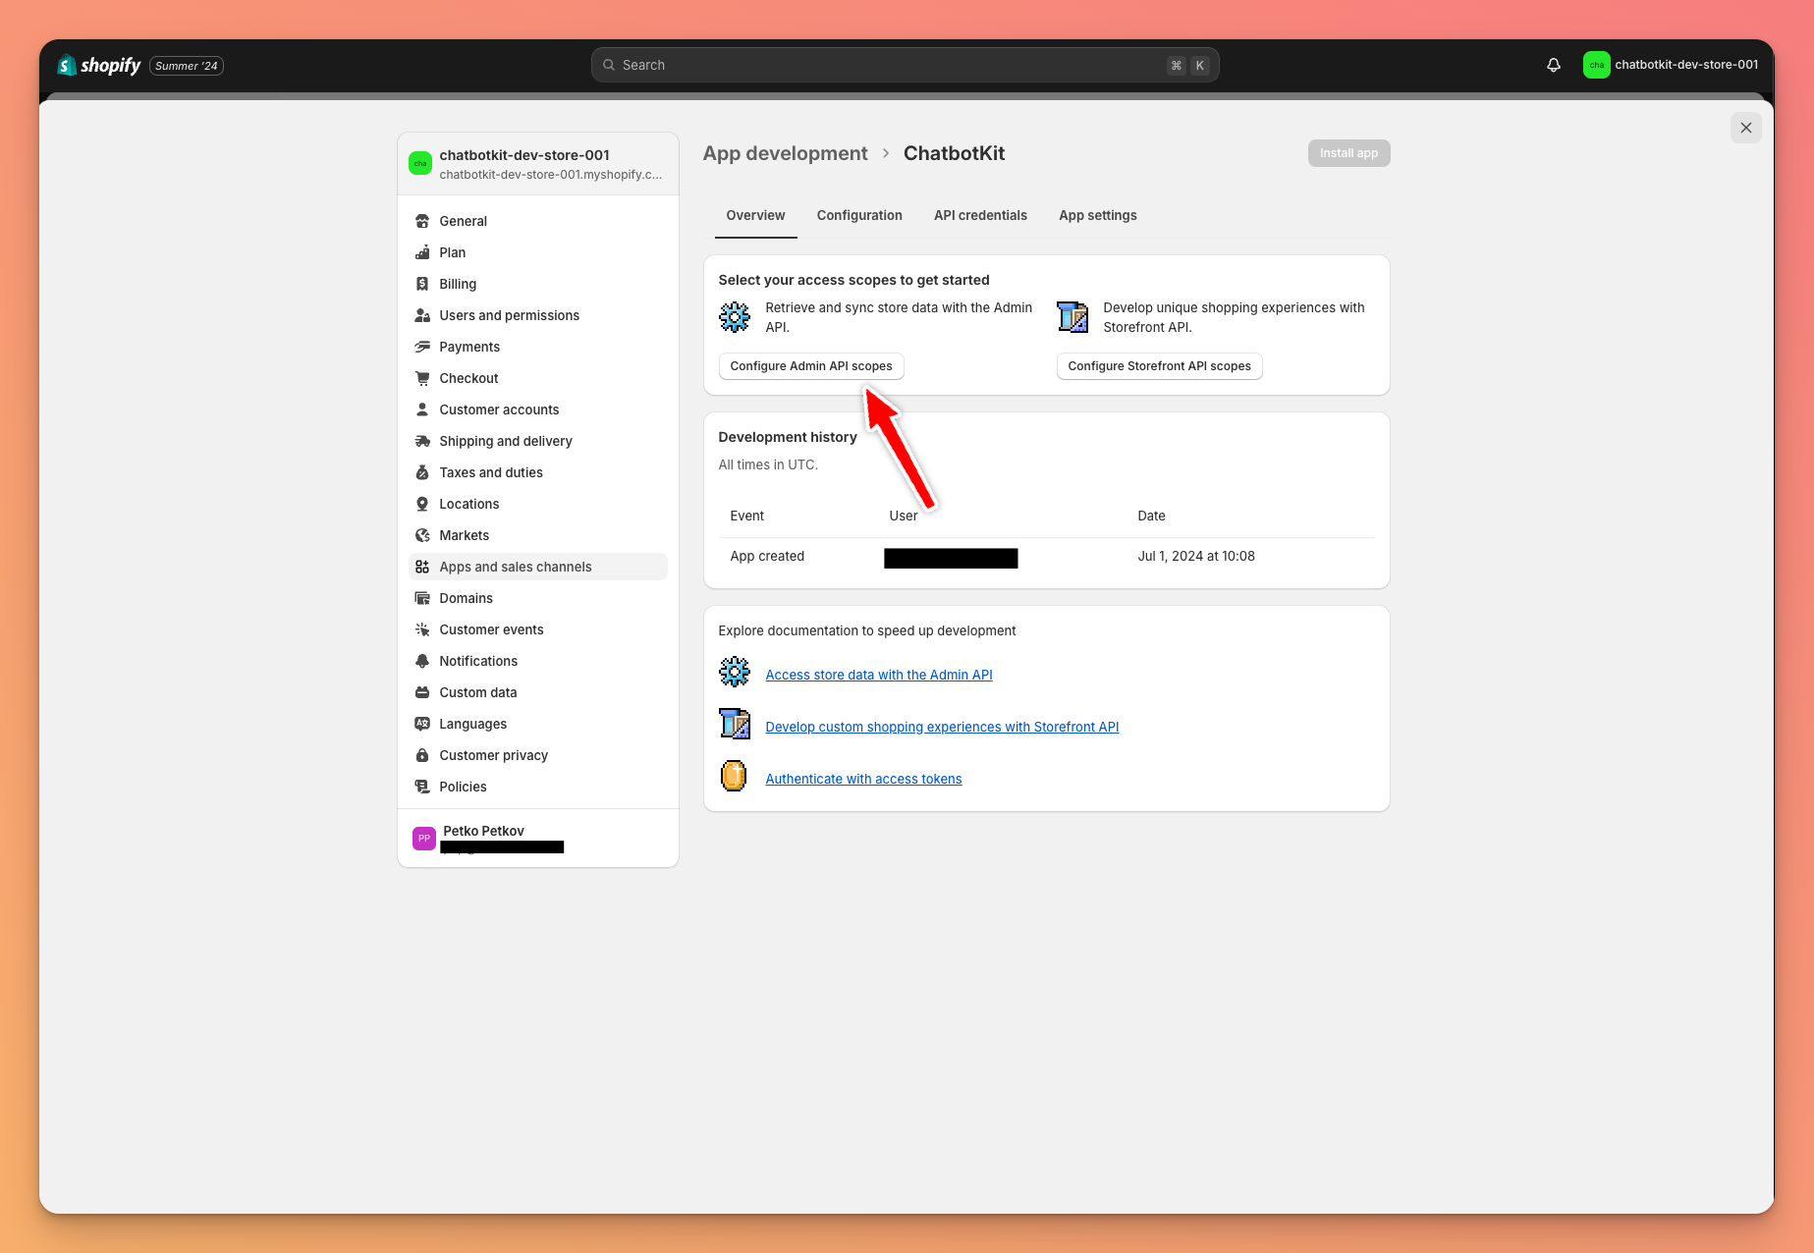Click the Billing receipt icon
Viewport: 1814px width, 1253px height.
pyautogui.click(x=422, y=284)
